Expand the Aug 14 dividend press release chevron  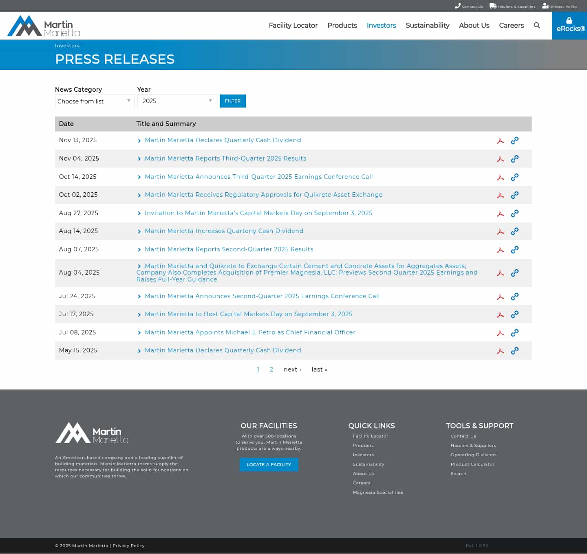tap(140, 231)
